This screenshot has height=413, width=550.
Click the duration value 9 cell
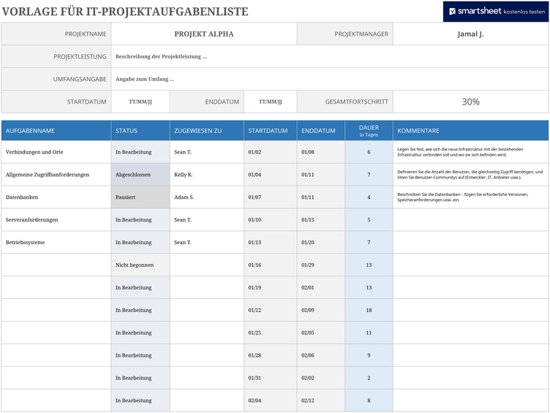click(369, 355)
